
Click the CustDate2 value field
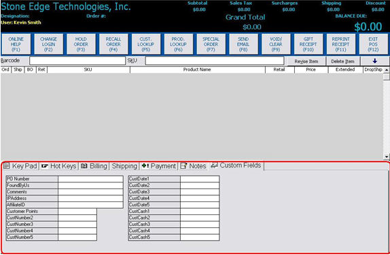click(x=200, y=185)
